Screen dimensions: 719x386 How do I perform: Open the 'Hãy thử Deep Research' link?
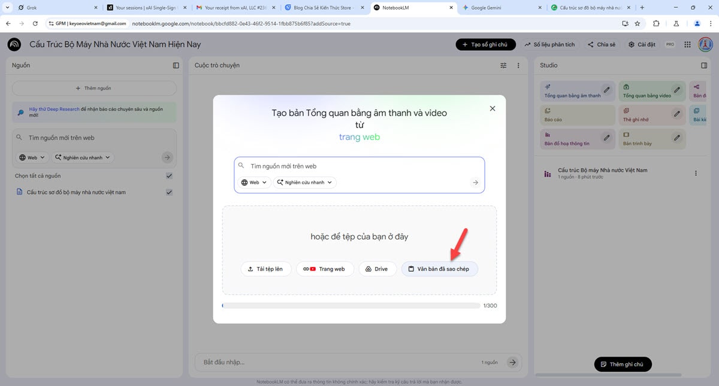(x=54, y=110)
